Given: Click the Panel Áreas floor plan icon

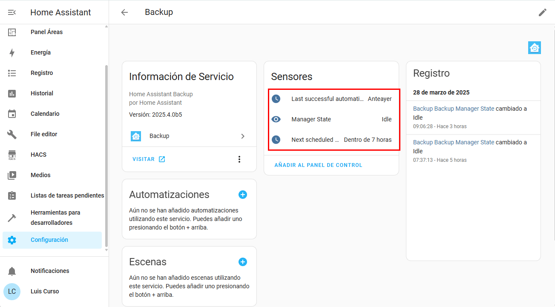Looking at the screenshot, I should 12,32.
